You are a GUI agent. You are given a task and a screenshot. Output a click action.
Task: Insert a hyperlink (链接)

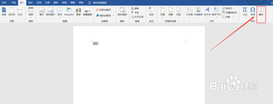(x=135, y=8)
